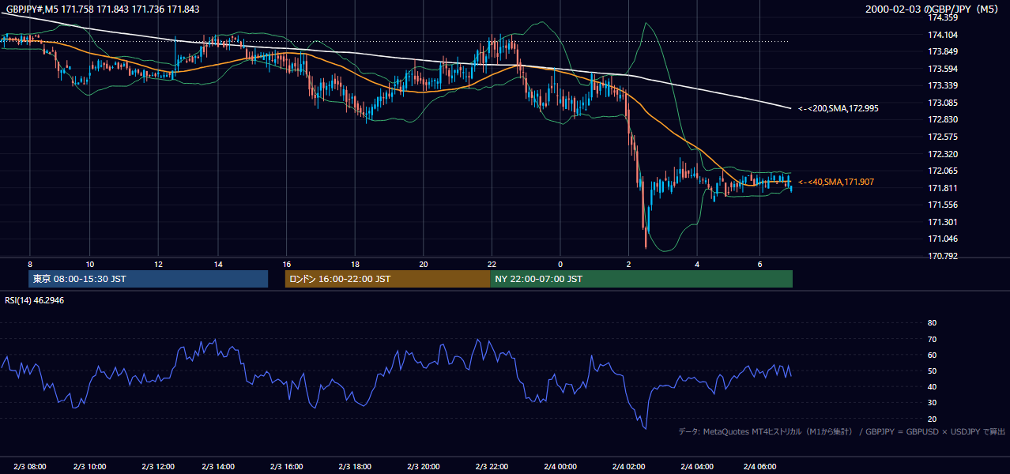
Task: Select the NY 22:00-07:00 JST session bar
Action: click(x=641, y=279)
